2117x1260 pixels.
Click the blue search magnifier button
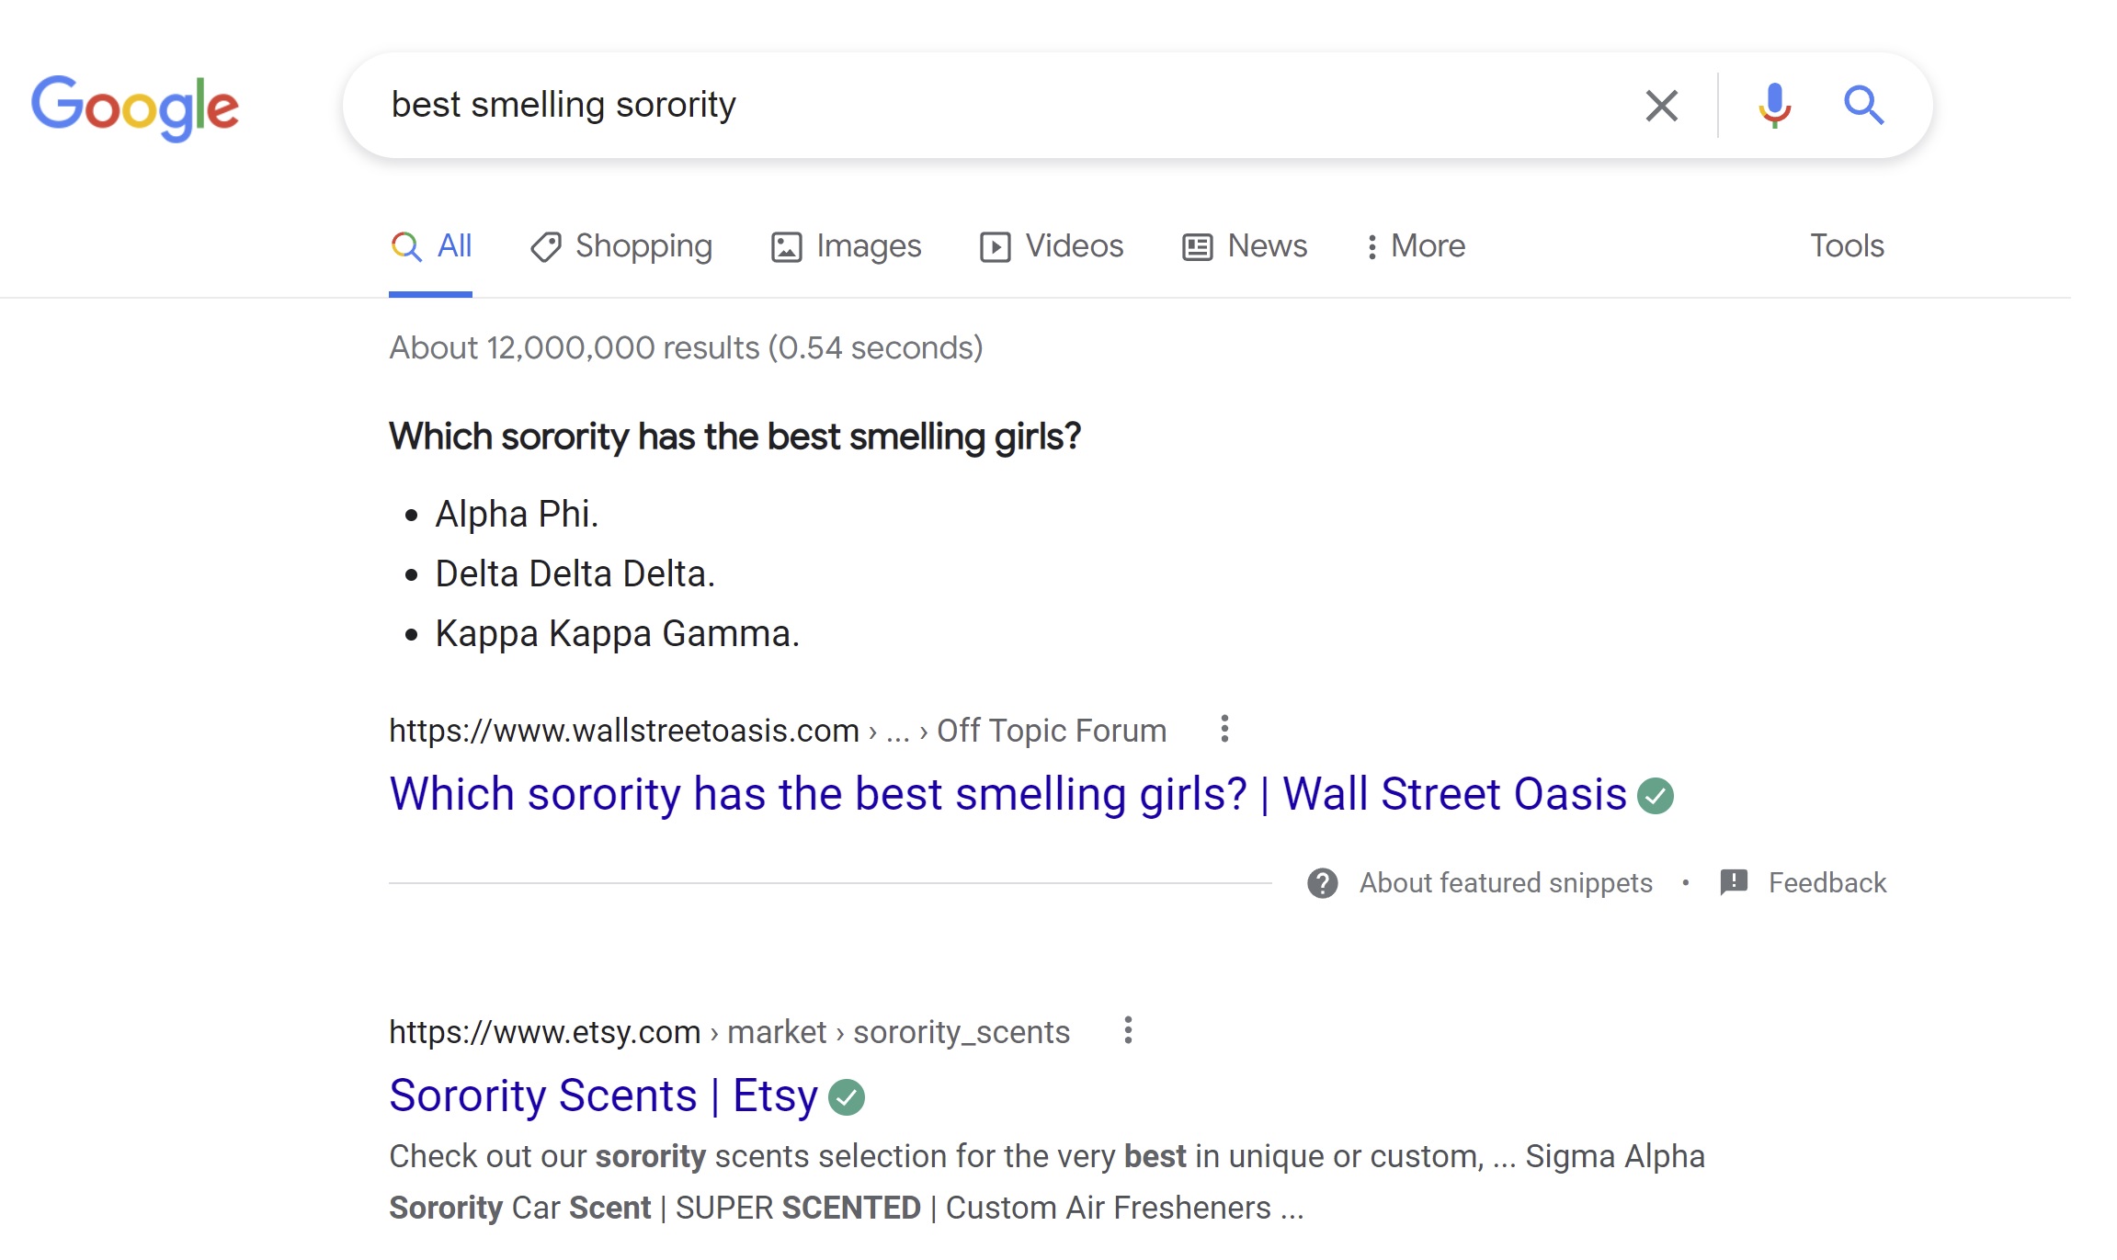point(1863,106)
